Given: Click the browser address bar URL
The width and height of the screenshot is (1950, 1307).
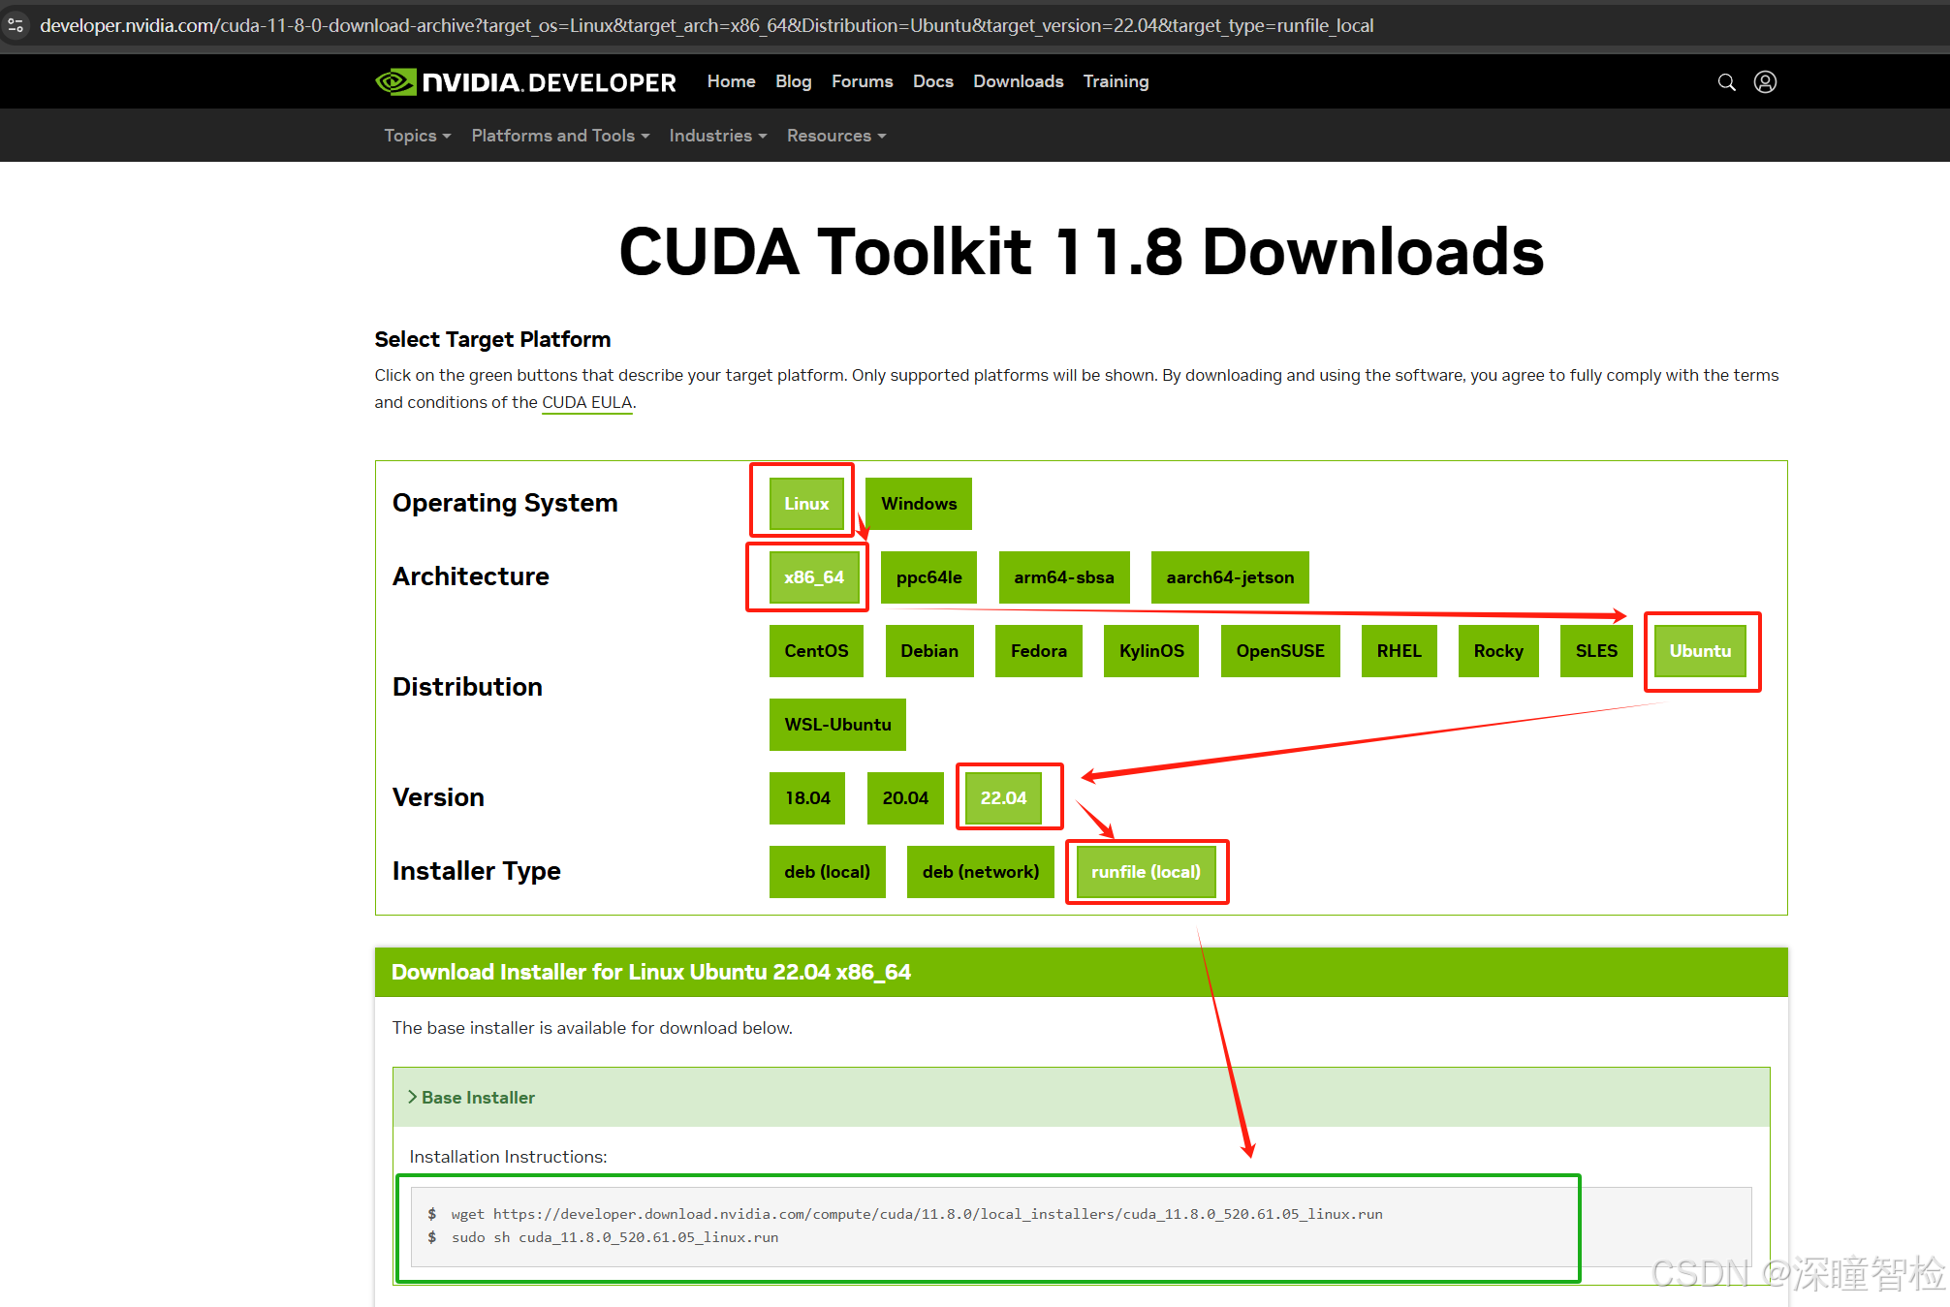Looking at the screenshot, I should point(707,25).
